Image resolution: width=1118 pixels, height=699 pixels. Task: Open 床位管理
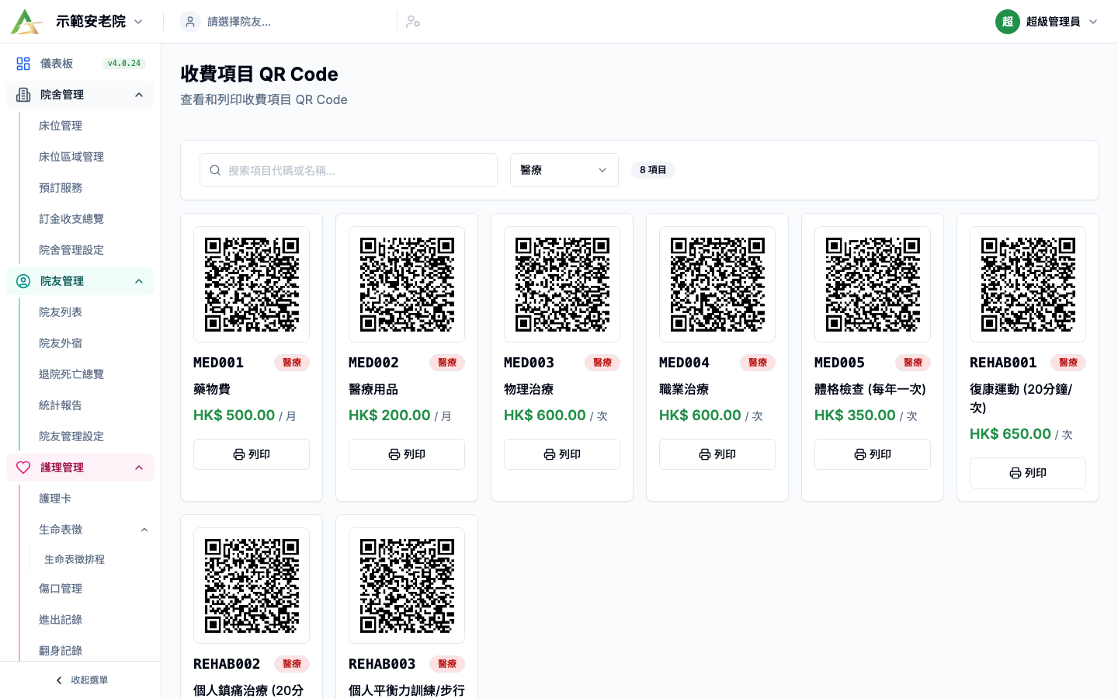[x=61, y=126]
